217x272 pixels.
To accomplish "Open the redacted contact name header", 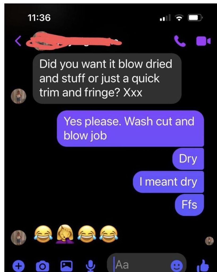I will 74,41.
